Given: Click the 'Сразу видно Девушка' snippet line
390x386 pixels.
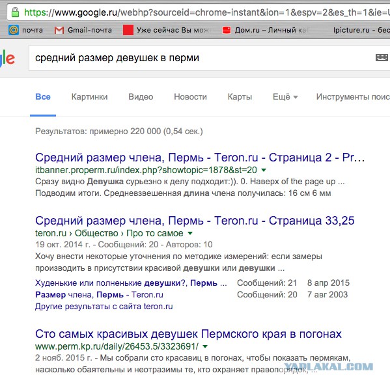Looking at the screenshot, I should coord(189,182).
